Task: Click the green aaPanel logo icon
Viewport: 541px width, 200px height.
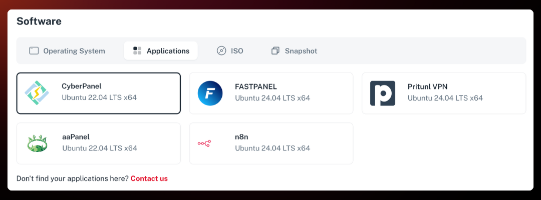Action: pyautogui.click(x=37, y=143)
